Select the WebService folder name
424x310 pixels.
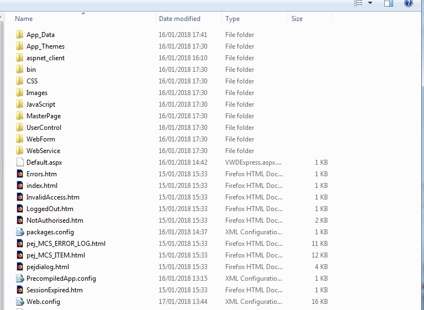coord(43,151)
